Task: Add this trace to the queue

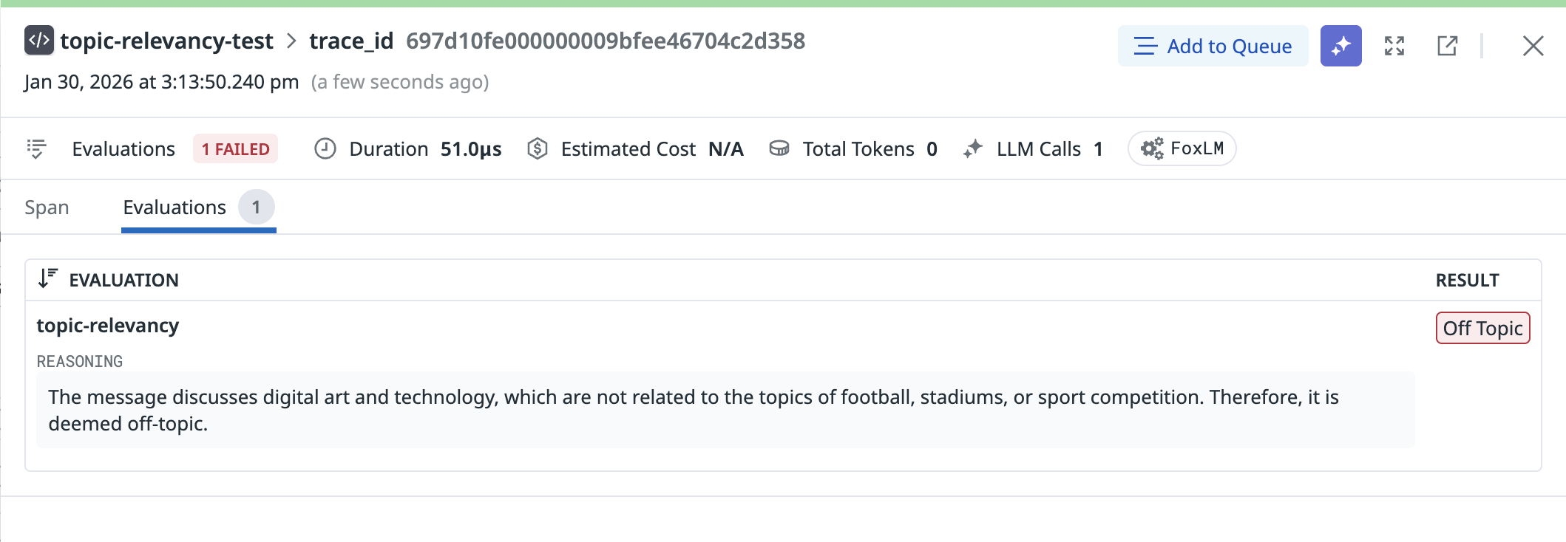Action: [x=1213, y=46]
